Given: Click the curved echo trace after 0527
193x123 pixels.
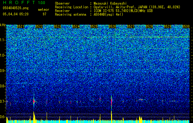Looking at the screenshot, I should [x=141, y=100].
